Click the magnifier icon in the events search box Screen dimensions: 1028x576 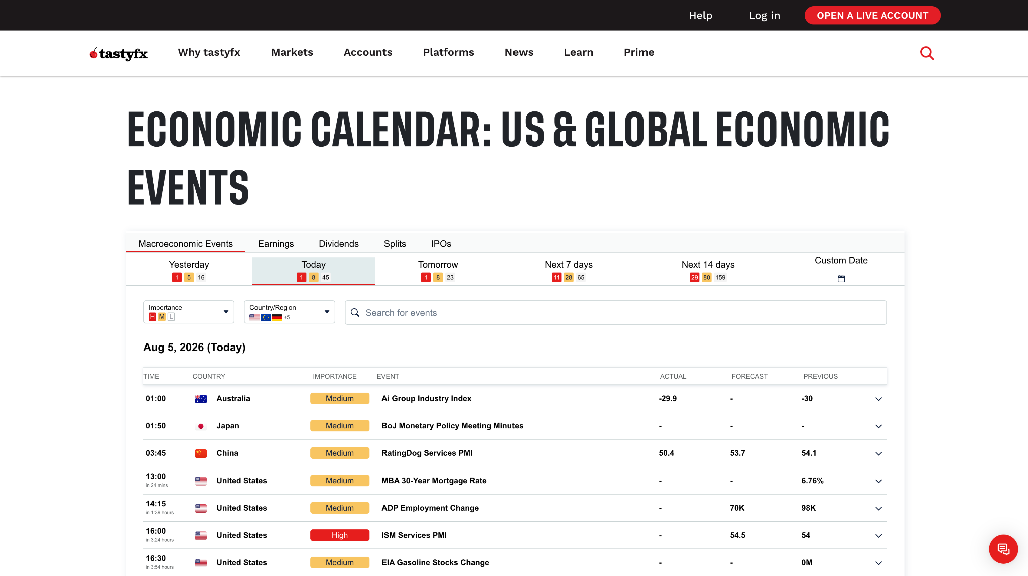(x=355, y=313)
